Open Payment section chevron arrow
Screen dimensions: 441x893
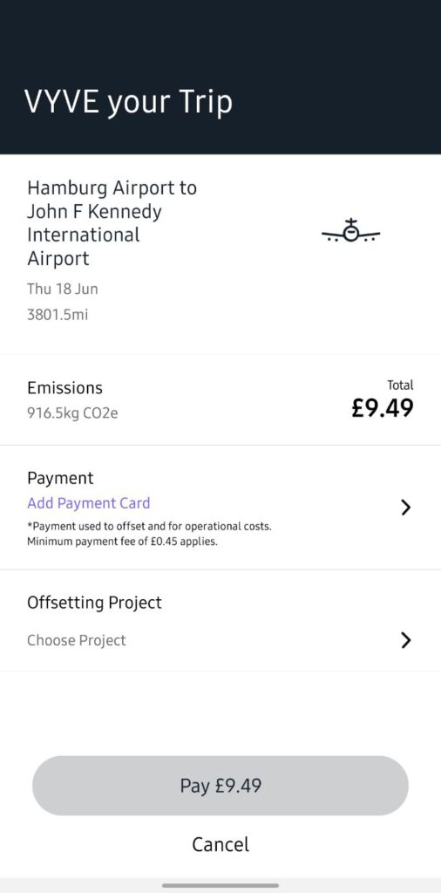[406, 507]
